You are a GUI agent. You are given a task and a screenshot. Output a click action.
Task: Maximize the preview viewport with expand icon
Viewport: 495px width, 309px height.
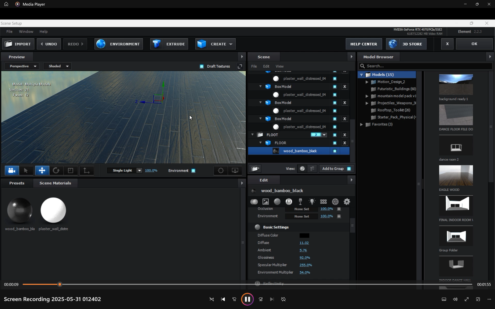point(240,66)
